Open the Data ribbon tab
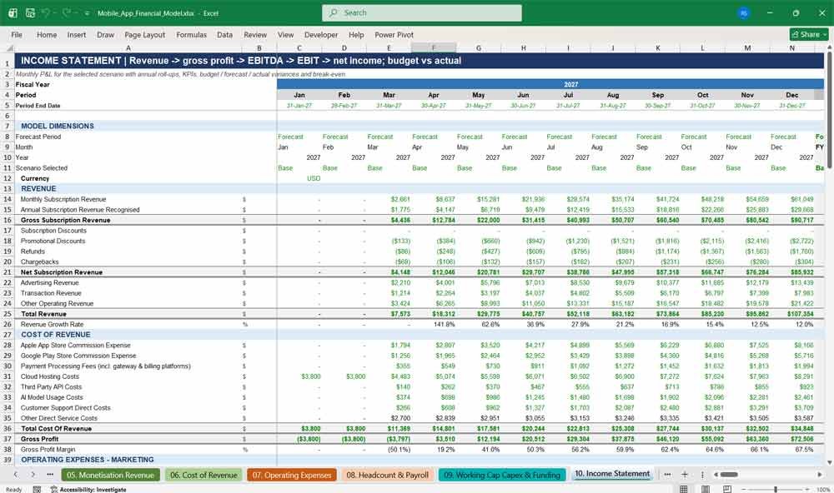 click(224, 34)
